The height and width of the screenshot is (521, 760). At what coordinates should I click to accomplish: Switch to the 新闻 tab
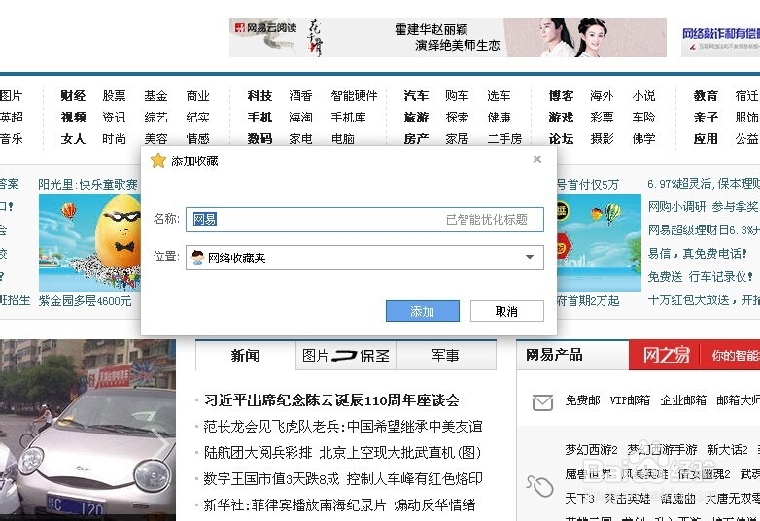click(x=245, y=355)
